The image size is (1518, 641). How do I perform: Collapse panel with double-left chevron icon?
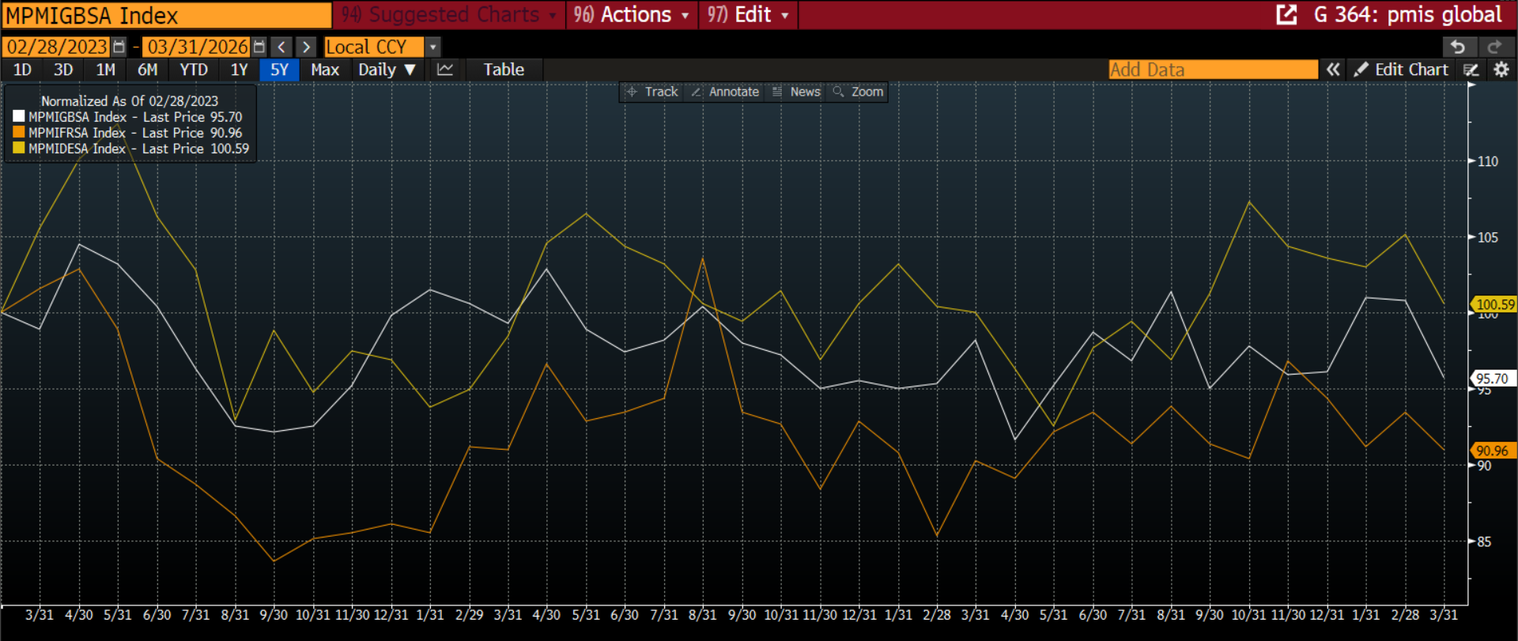[x=1333, y=70]
